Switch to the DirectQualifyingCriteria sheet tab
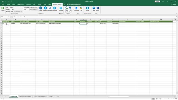178x100 pixels. tap(40, 97)
